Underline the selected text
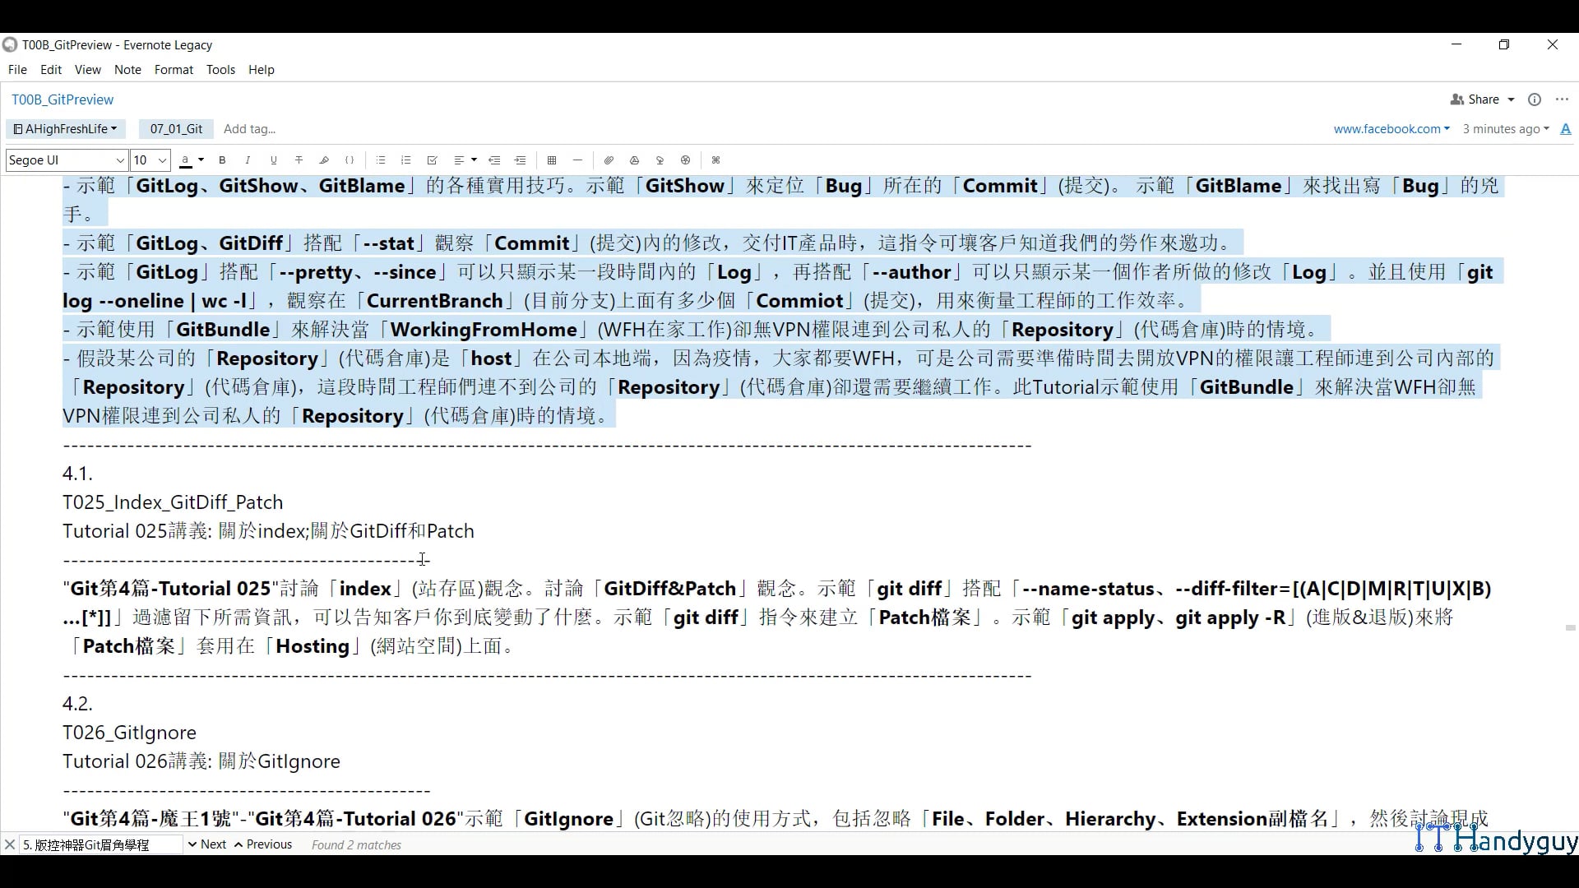This screenshot has width=1579, height=888. click(273, 160)
